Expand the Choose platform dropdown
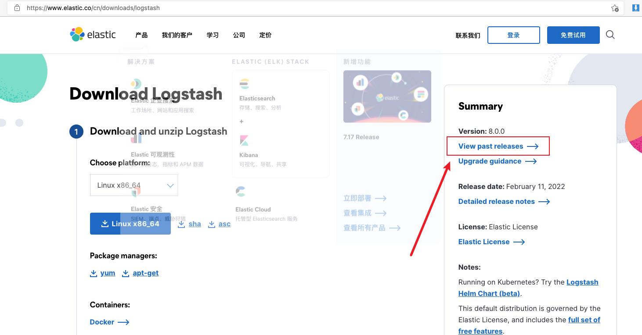The image size is (642, 335). point(134,185)
